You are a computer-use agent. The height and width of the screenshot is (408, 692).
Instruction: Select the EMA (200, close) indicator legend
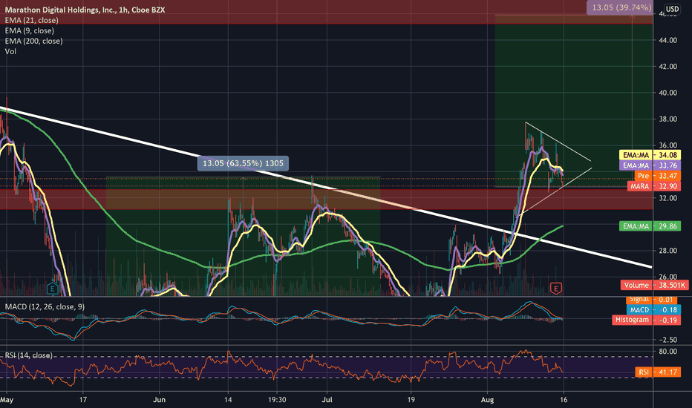(x=33, y=41)
